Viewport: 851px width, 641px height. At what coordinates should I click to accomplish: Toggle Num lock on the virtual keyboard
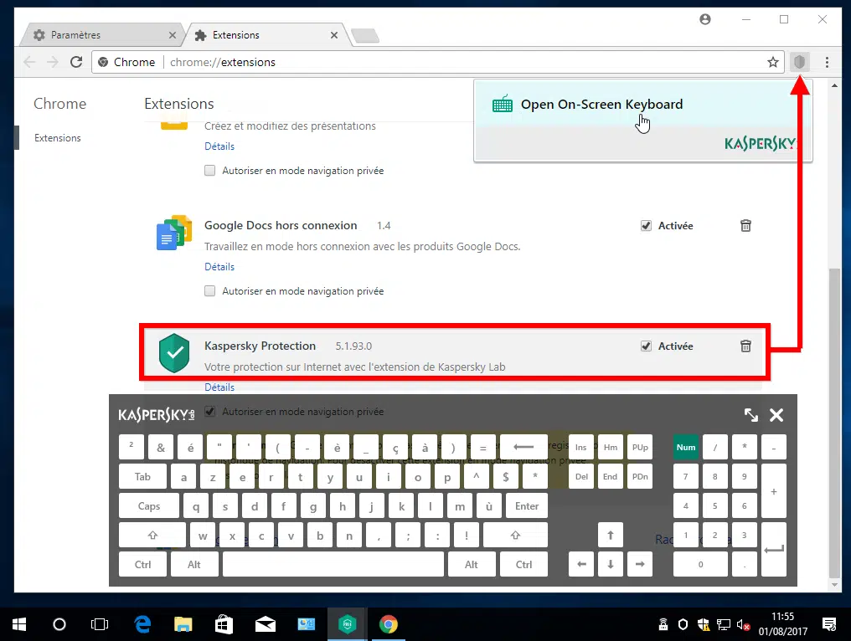click(x=686, y=448)
